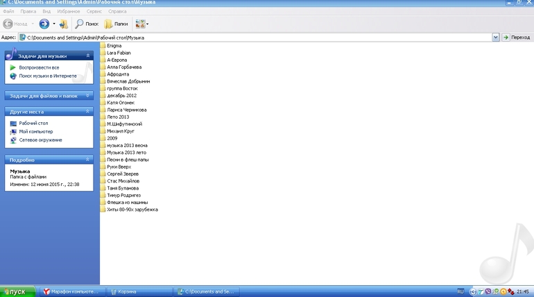Click the Forward navigation arrow icon
This screenshot has width=534, height=297.
[44, 24]
